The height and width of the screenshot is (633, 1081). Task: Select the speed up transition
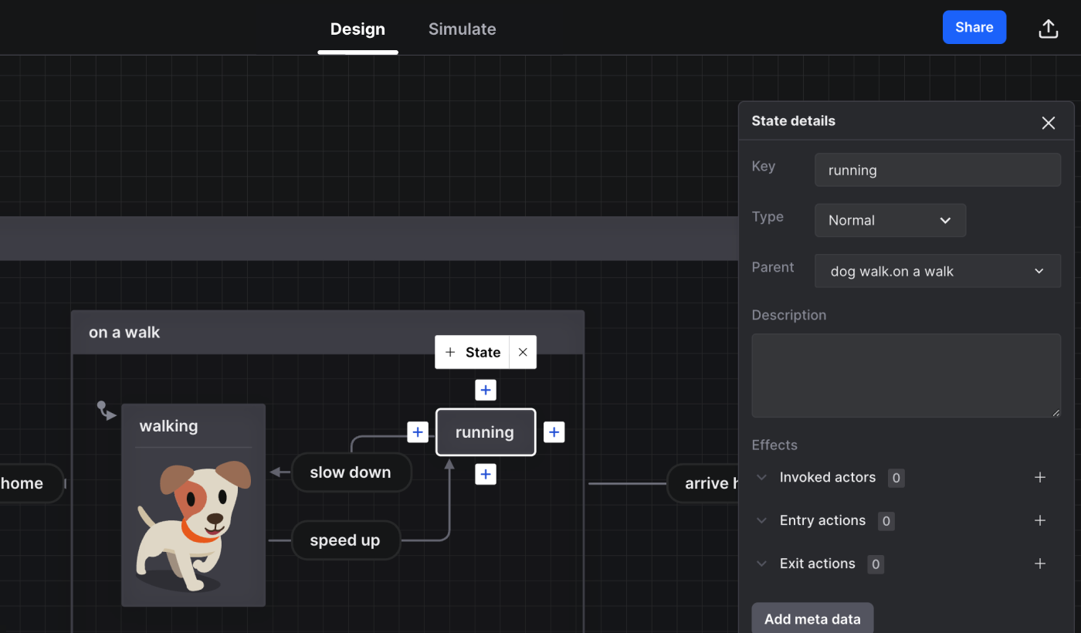point(345,540)
